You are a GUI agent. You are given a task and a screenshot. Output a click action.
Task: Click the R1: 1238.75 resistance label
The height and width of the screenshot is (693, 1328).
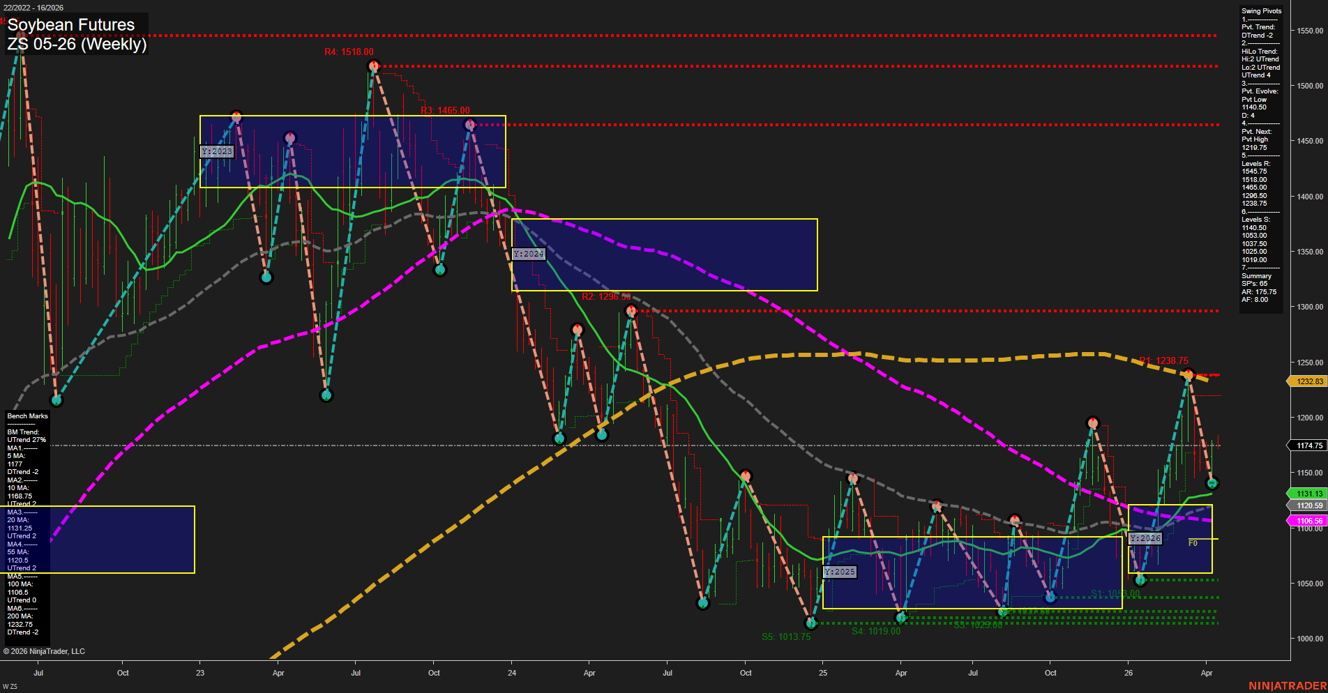1164,360
